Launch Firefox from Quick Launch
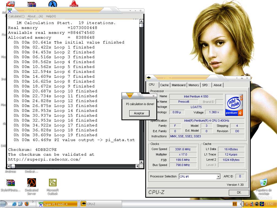This screenshot has width=277, height=208. click(x=27, y=204)
